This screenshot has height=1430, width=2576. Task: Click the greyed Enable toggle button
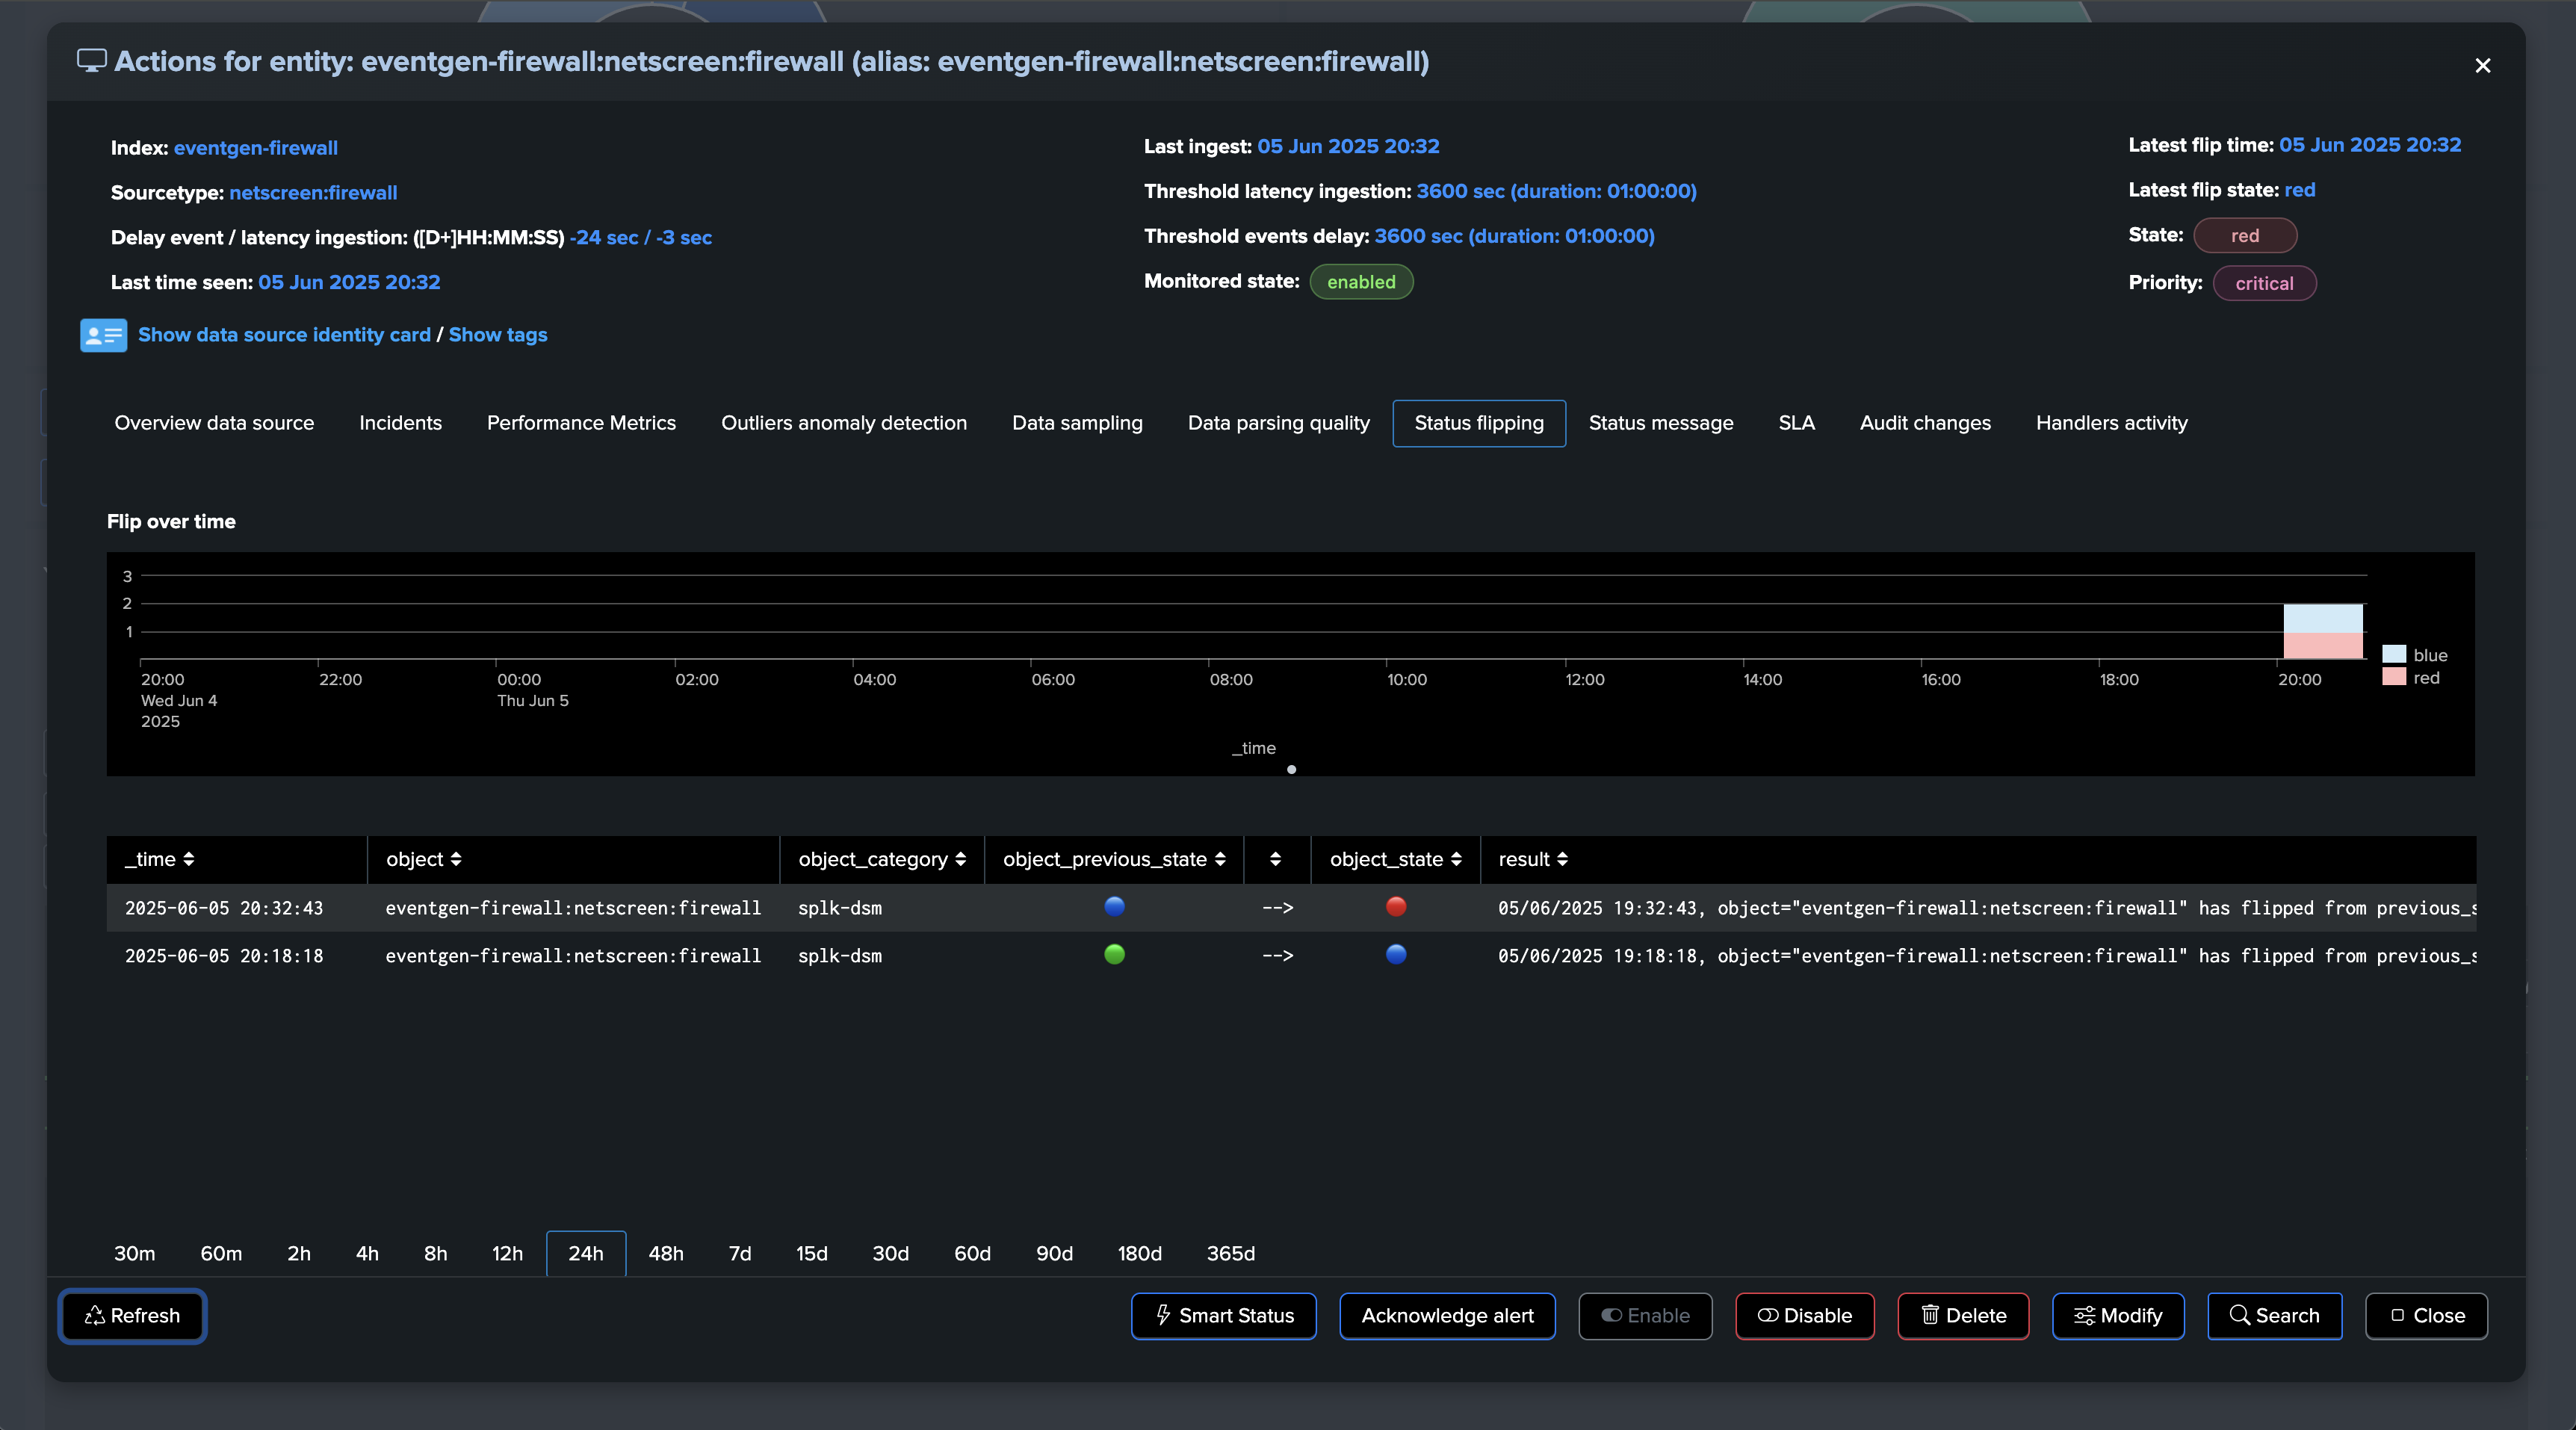[x=1645, y=1315]
